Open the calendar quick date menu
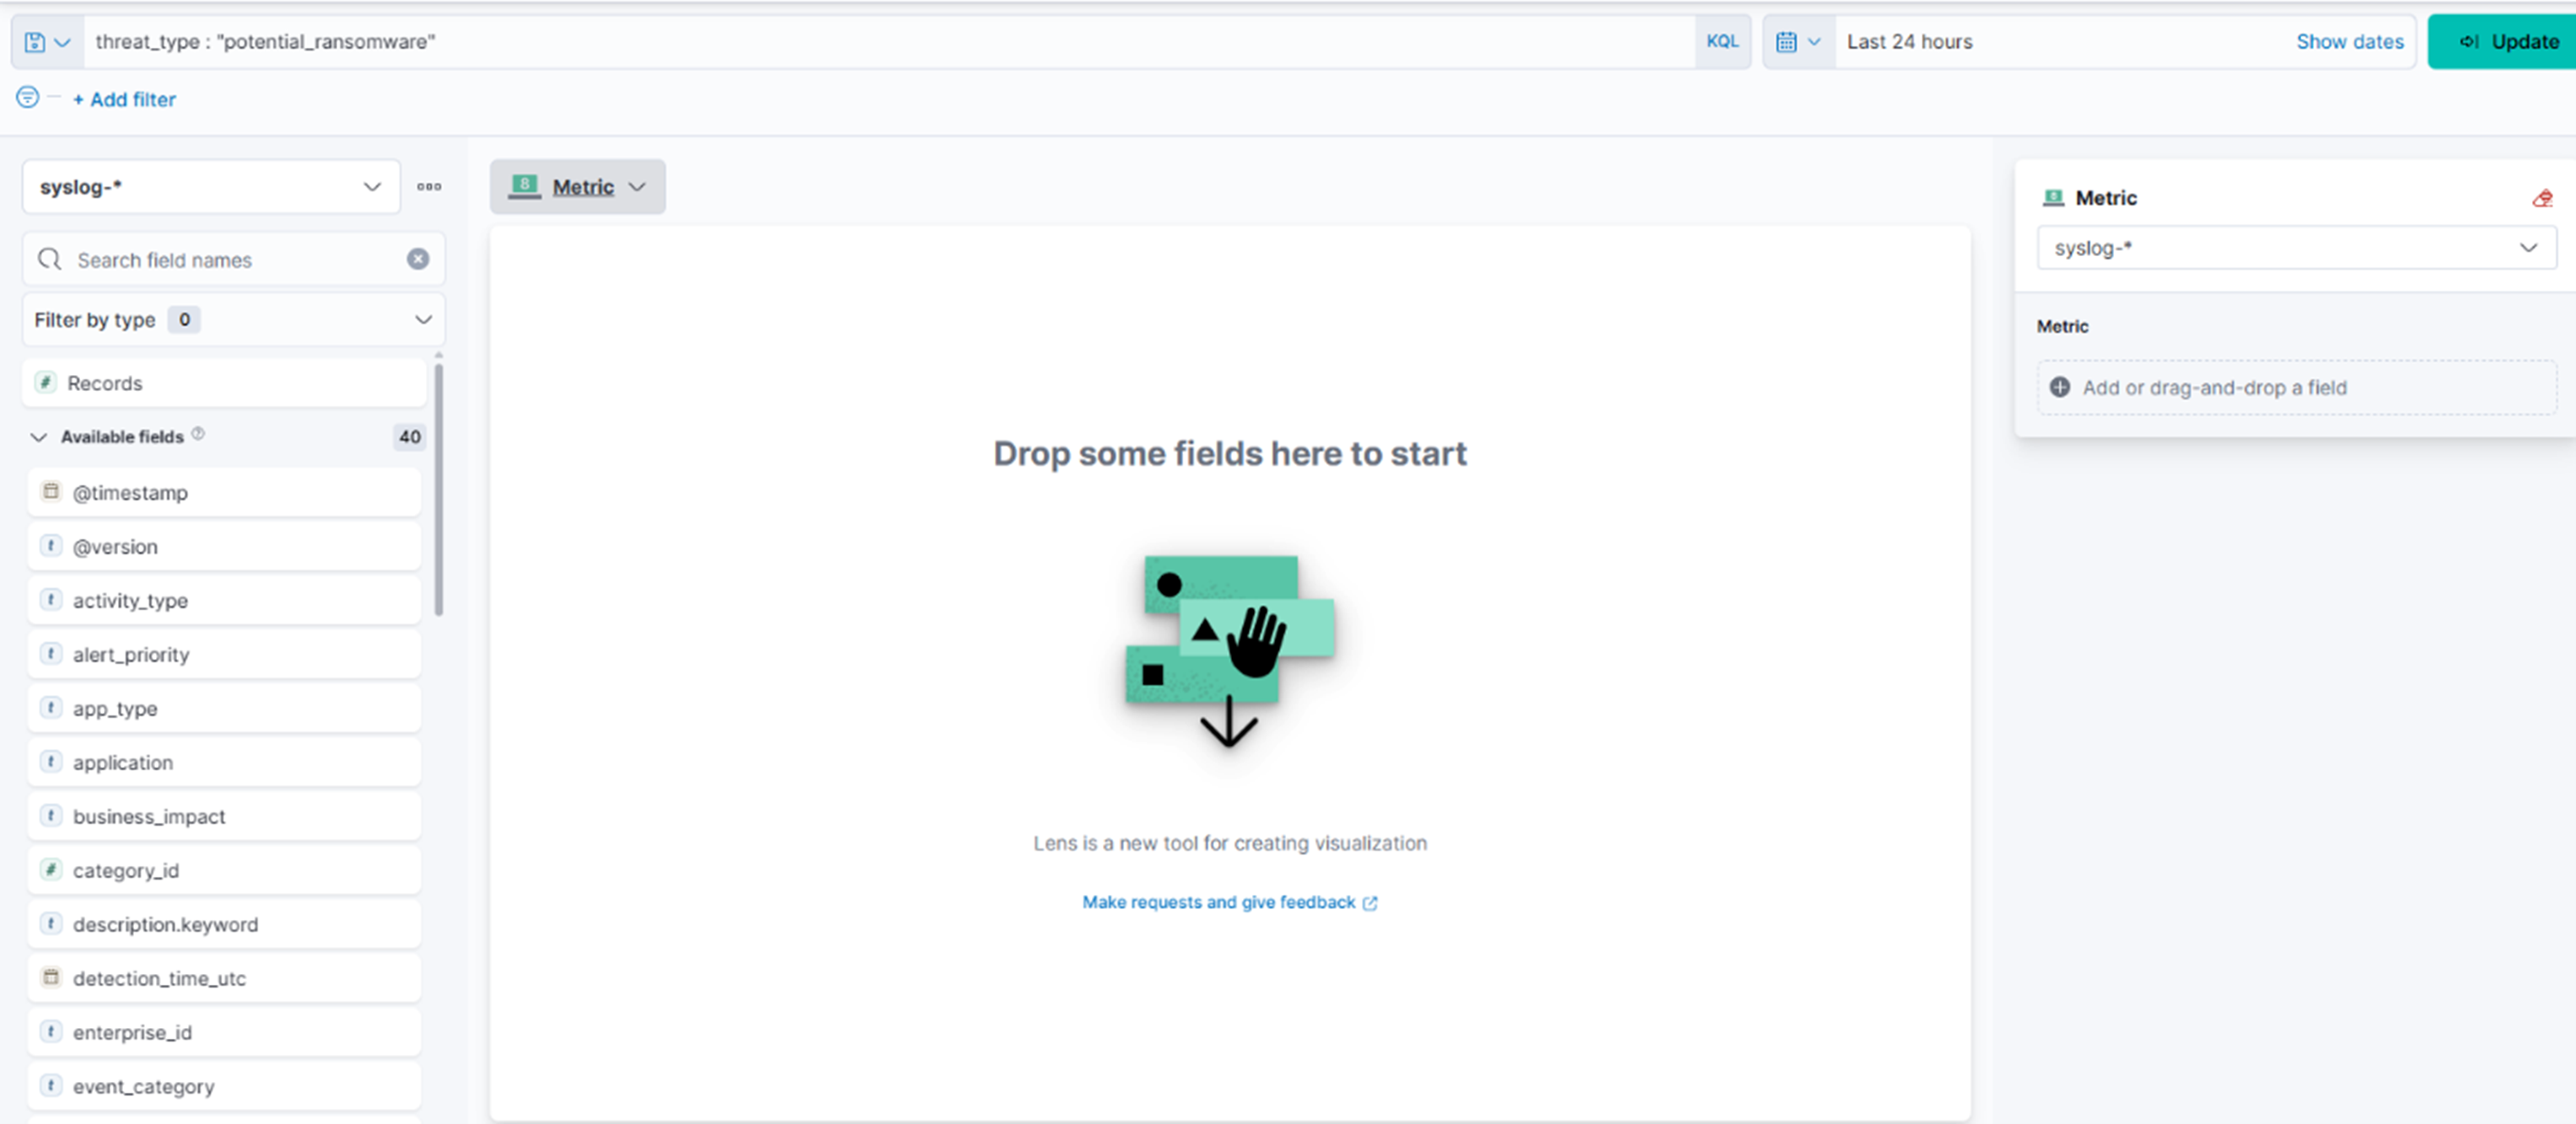The width and height of the screenshot is (2576, 1124). pos(1798,42)
